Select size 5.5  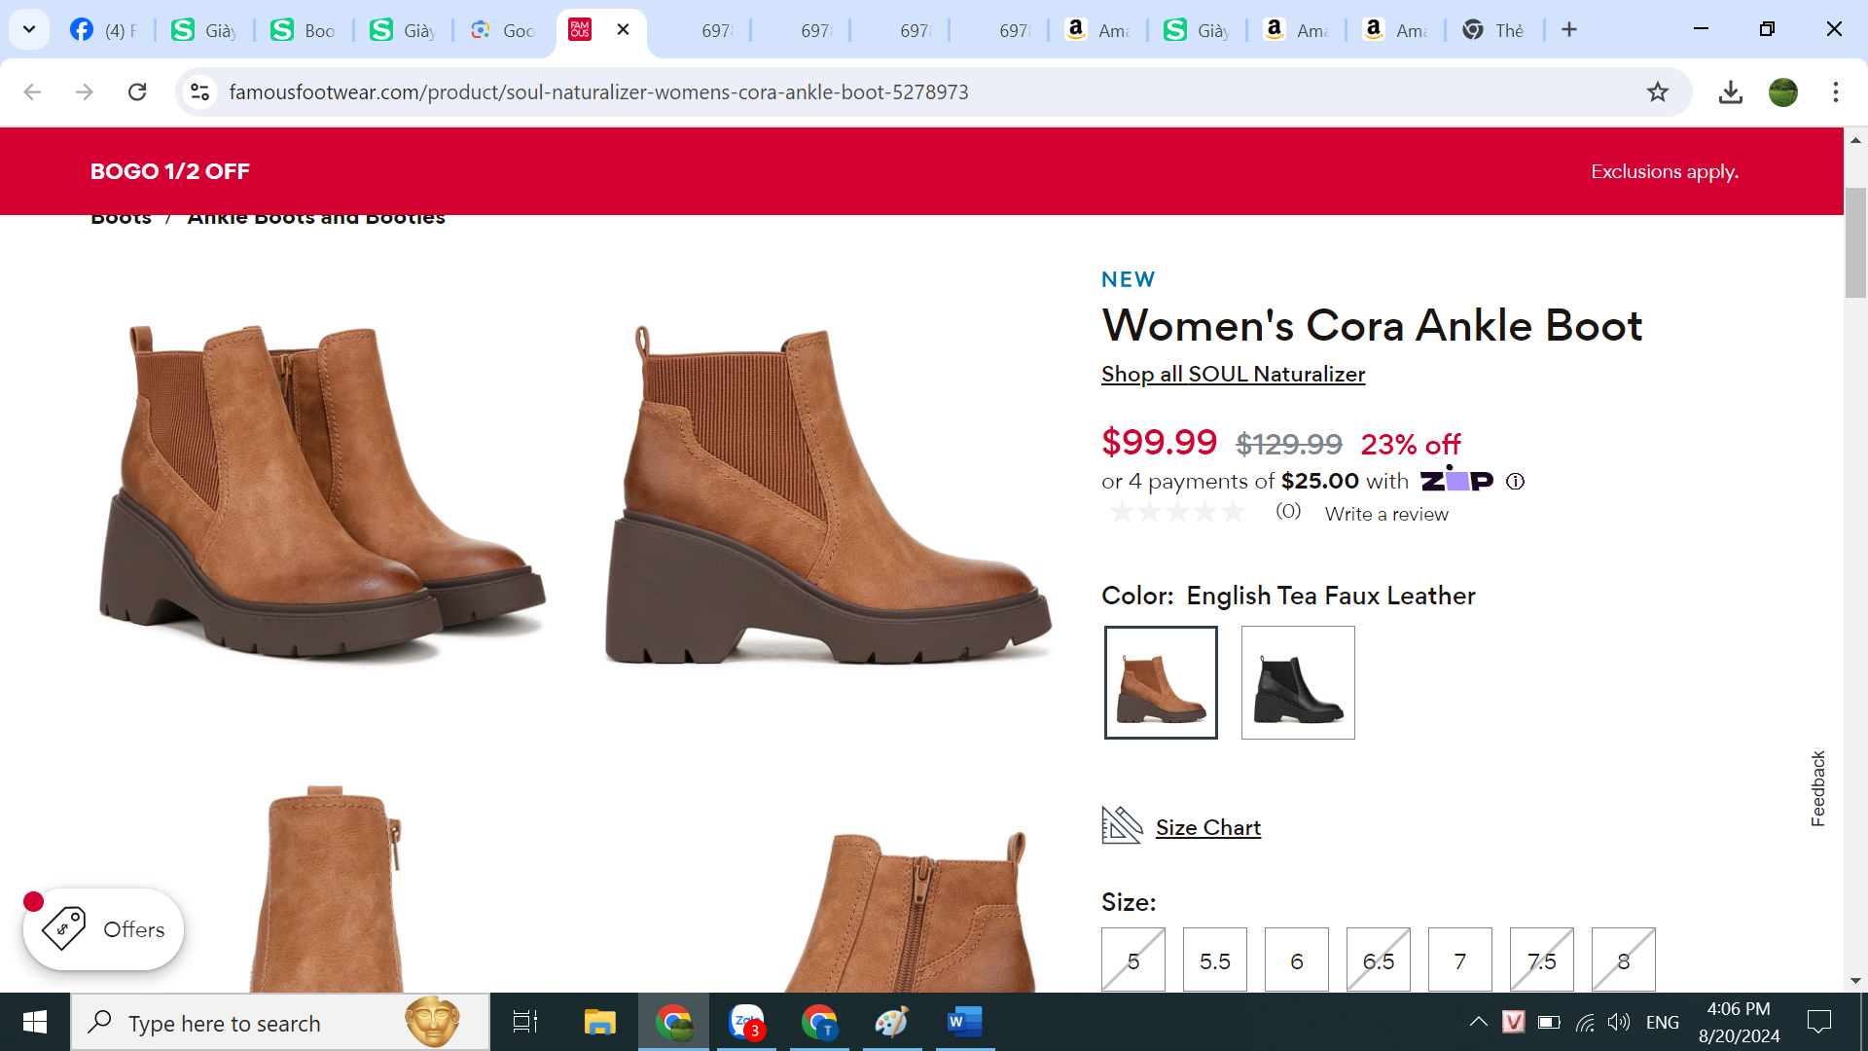[1214, 960]
